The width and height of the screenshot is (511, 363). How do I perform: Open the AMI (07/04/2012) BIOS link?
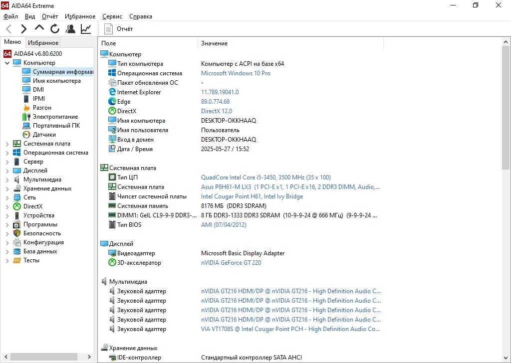[224, 225]
